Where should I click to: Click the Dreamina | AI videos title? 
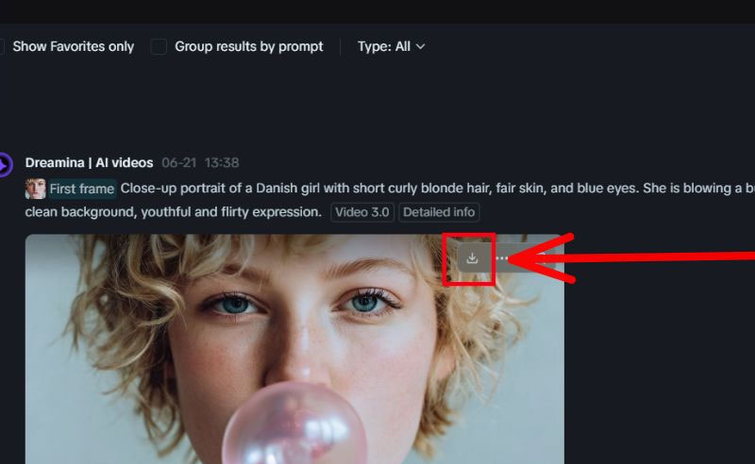coord(89,163)
